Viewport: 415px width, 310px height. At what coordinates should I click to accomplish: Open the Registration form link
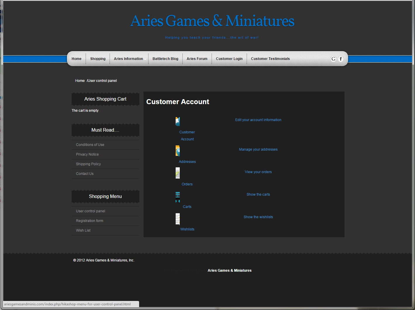click(89, 221)
